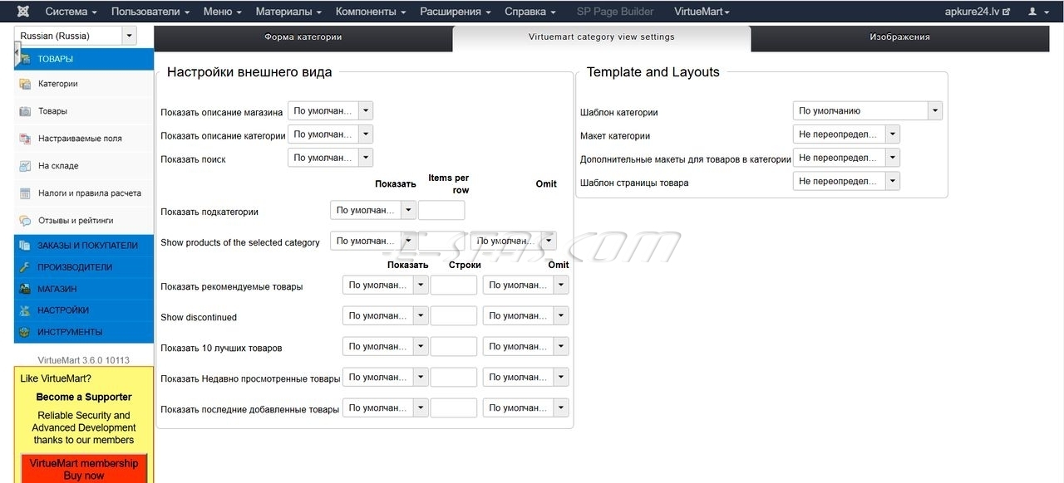Open Недавно просмотренные товары show dropdown
Viewport: 1064px width, 483px height.
385,377
